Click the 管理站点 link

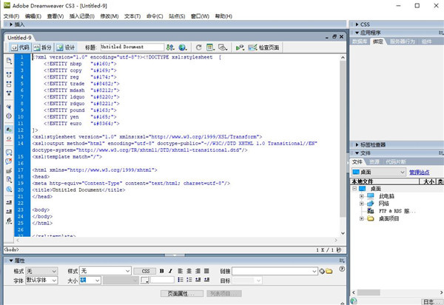click(420, 172)
